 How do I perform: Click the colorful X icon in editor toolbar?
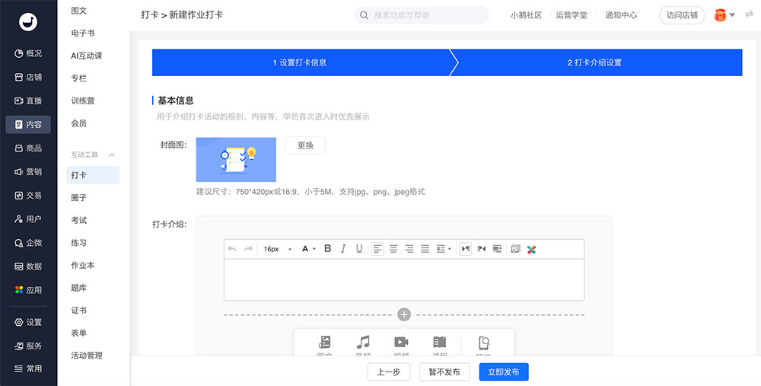[x=531, y=249]
